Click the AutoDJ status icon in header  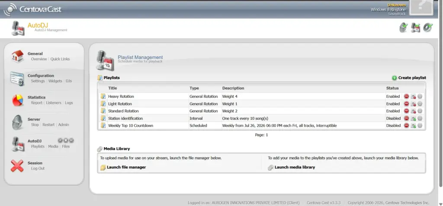(416, 27)
